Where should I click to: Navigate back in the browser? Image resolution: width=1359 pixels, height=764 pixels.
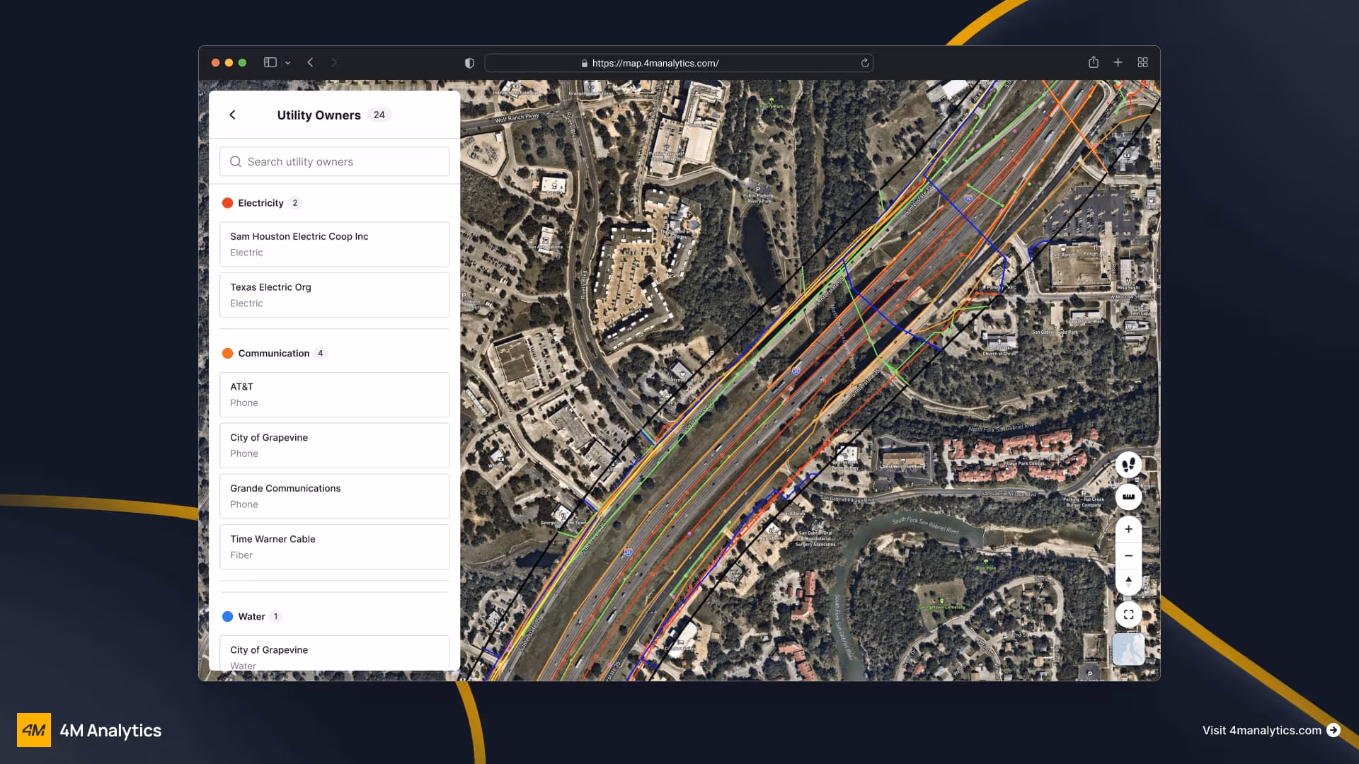(x=310, y=63)
